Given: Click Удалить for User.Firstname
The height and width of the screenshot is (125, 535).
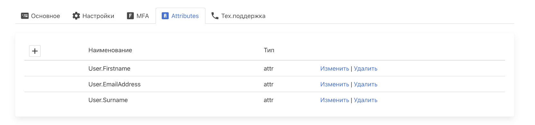Looking at the screenshot, I should (366, 69).
